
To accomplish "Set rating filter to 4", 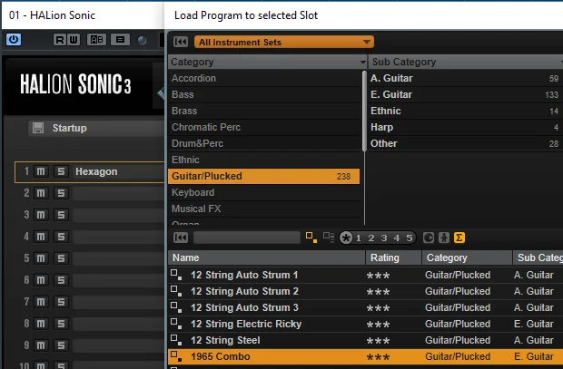I will pyautogui.click(x=397, y=238).
